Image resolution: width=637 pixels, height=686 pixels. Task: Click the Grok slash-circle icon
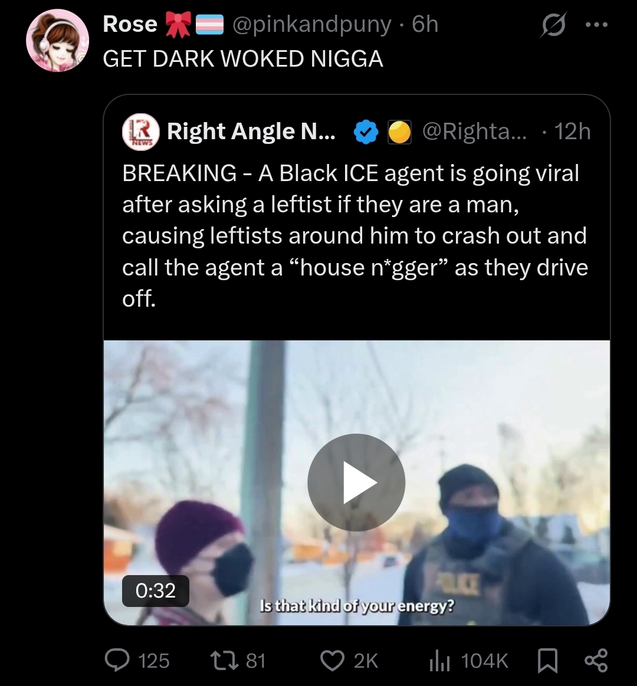tap(553, 25)
